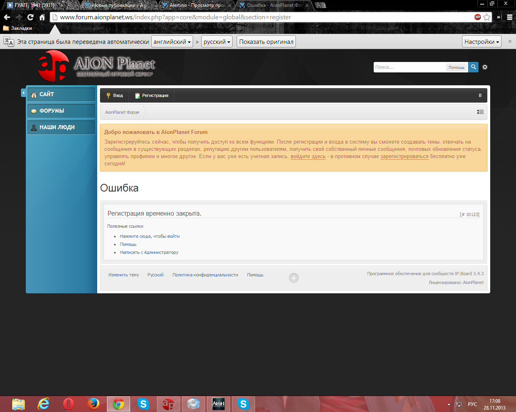Bookmark this page with the star icon
This screenshot has width=516, height=412.
[487, 17]
